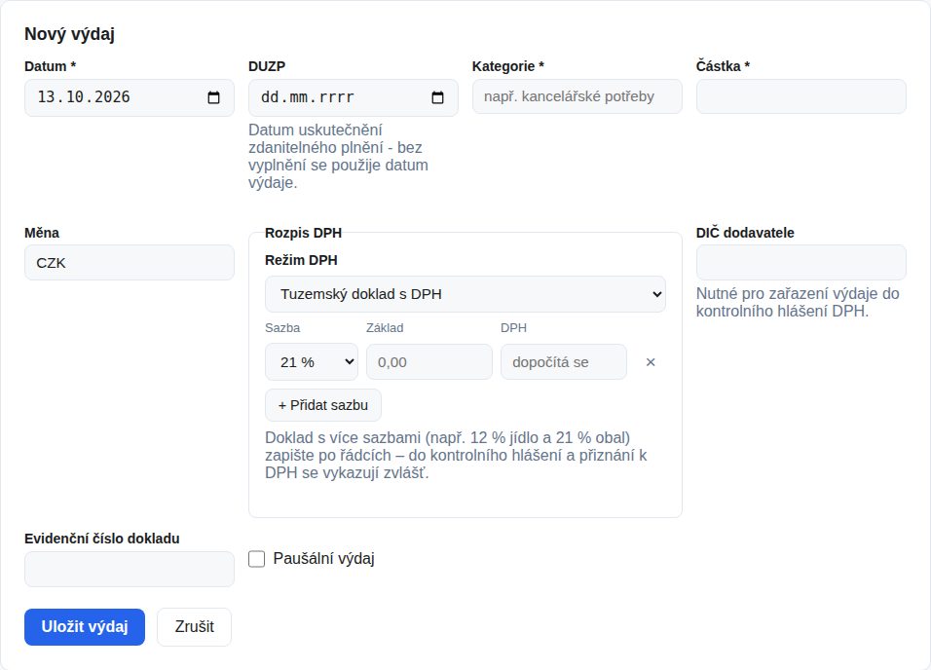Click the 'Evidenční číslo dokladu' label

coord(102,539)
